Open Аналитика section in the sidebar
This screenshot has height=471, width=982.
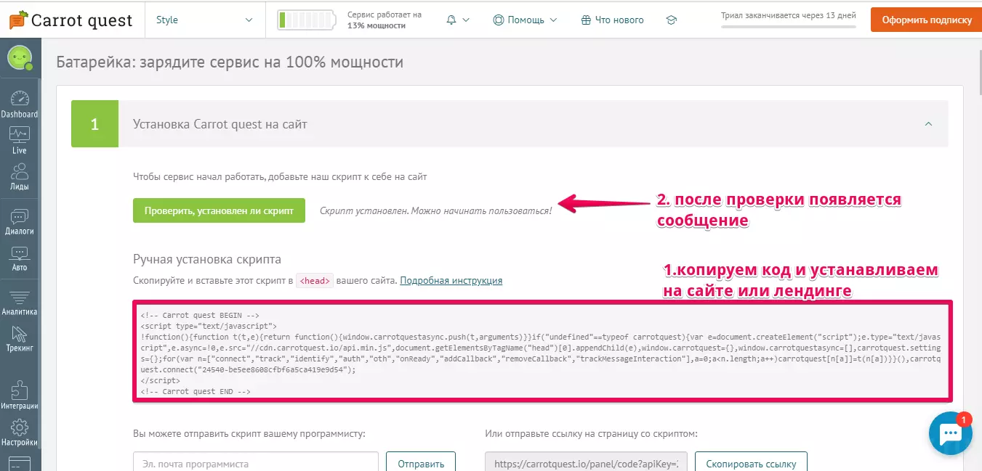(x=20, y=303)
